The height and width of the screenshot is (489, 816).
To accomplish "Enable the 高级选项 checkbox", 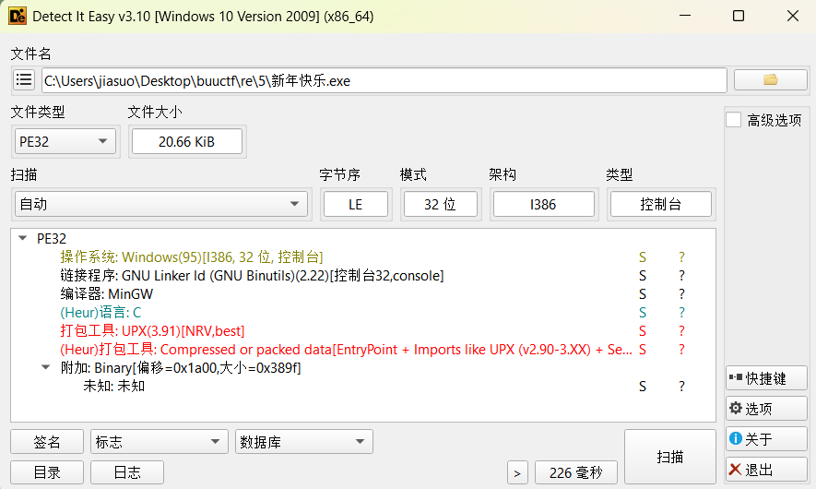I will [734, 120].
